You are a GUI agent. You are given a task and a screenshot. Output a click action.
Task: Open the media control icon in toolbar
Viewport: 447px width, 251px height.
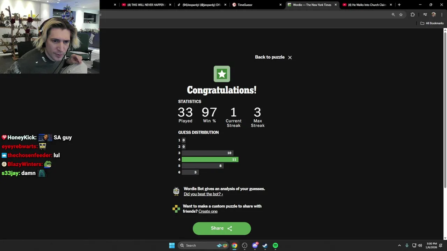coord(425,15)
